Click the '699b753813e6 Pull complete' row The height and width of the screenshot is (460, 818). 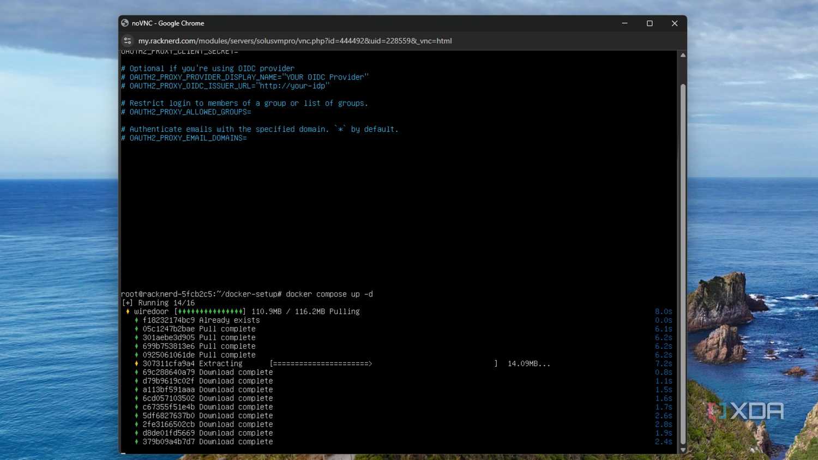click(x=195, y=347)
